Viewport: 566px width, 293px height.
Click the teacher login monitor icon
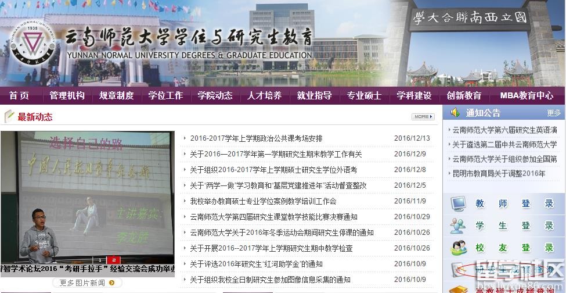click(x=459, y=203)
